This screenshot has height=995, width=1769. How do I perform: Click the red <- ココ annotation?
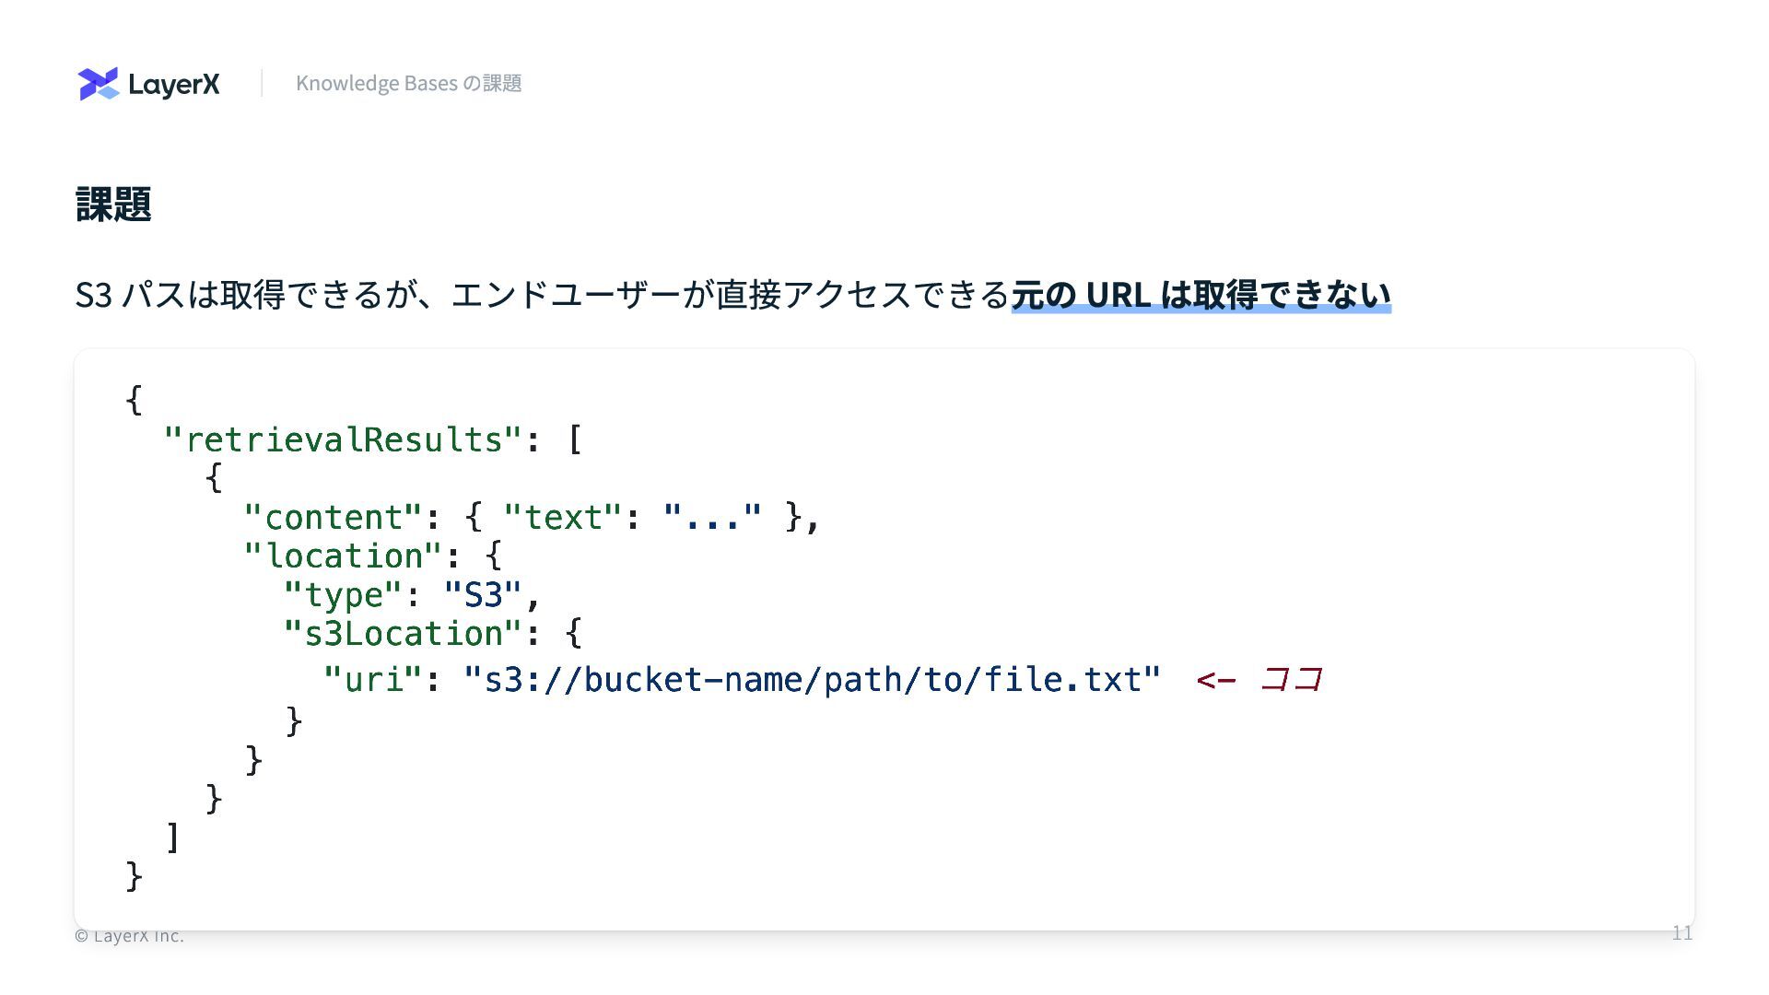1259,680
